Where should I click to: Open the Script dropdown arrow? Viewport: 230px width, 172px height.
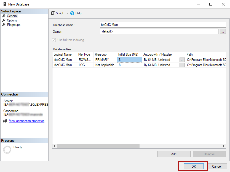[x=67, y=13]
